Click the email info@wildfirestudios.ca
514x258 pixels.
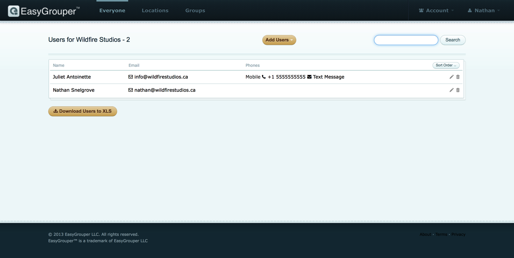coord(161,77)
